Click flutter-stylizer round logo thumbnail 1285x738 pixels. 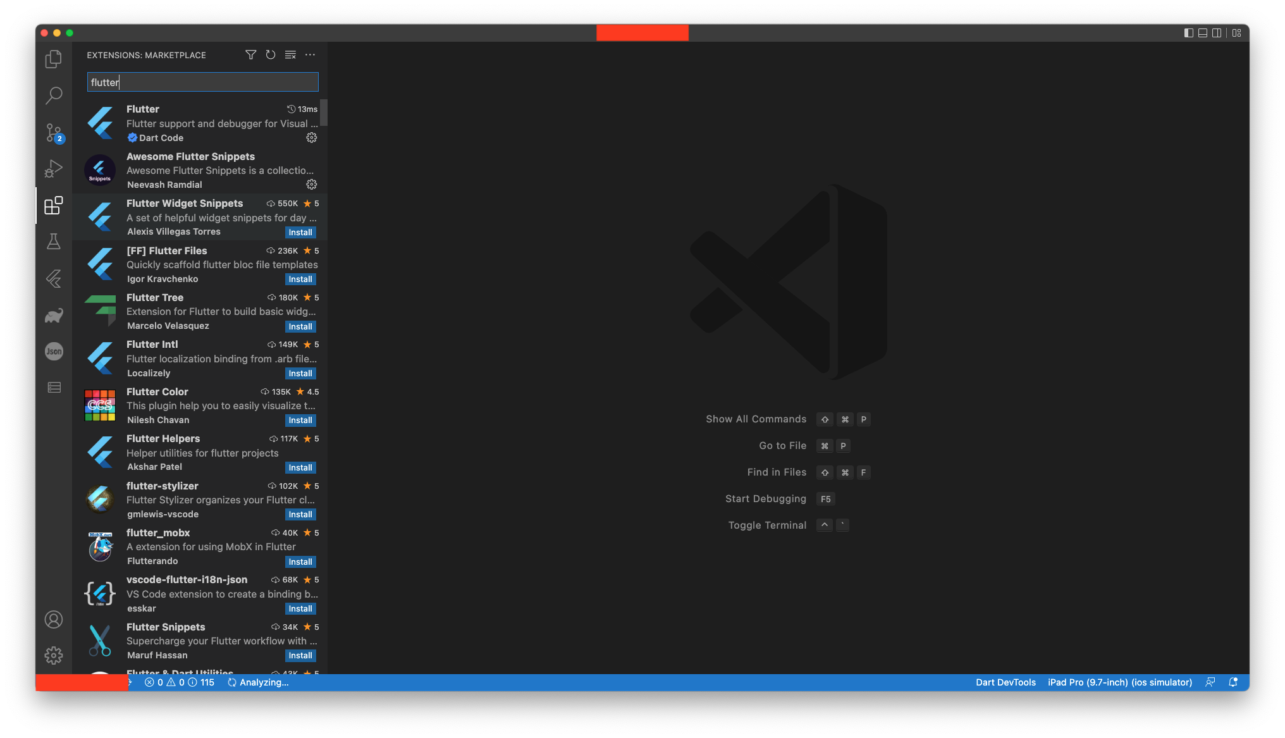pos(100,500)
